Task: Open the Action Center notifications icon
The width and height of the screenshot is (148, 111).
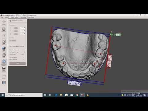Action: click(x=145, y=95)
